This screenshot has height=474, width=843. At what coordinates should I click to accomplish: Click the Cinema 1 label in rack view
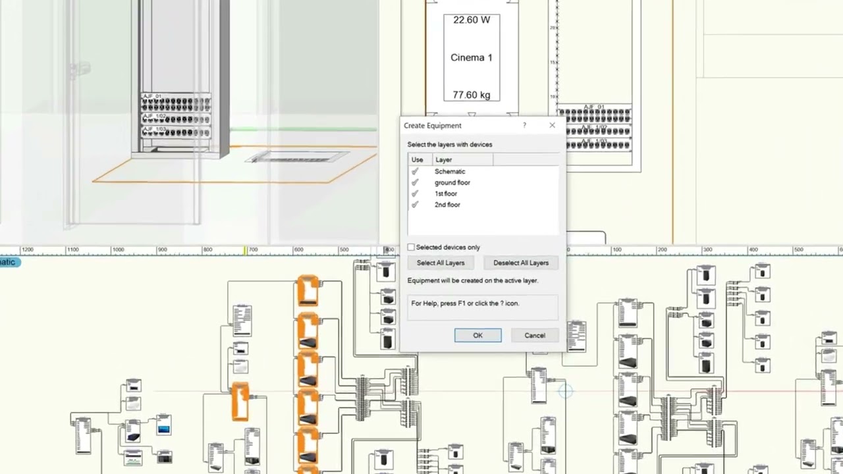(x=472, y=57)
